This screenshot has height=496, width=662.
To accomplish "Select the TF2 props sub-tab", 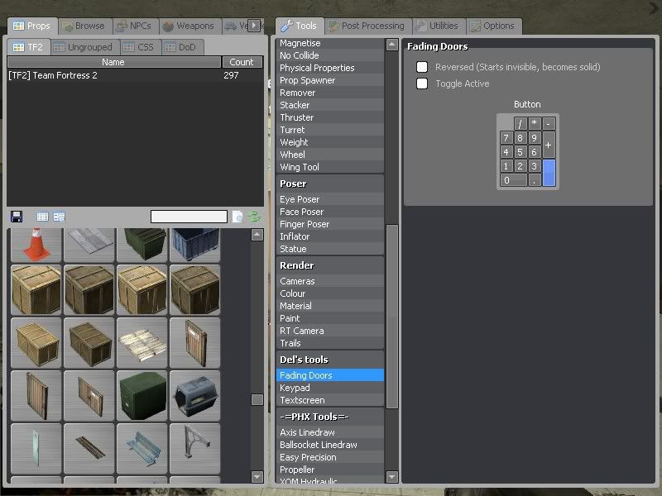I will point(28,47).
